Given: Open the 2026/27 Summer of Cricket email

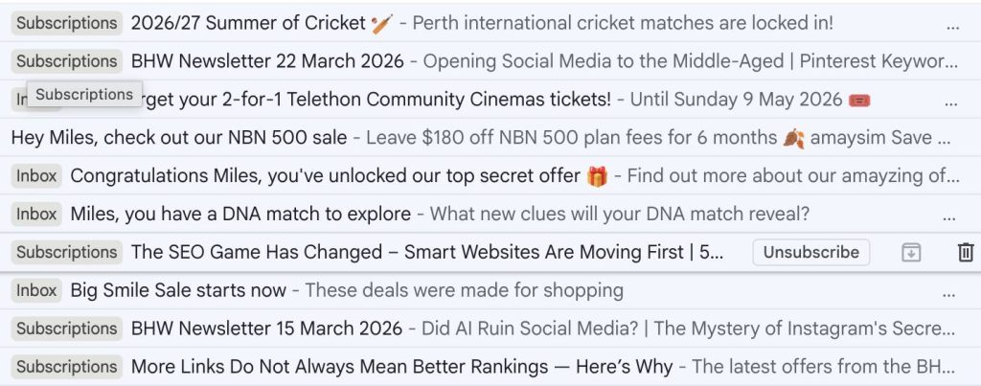Looking at the screenshot, I should coord(479,23).
